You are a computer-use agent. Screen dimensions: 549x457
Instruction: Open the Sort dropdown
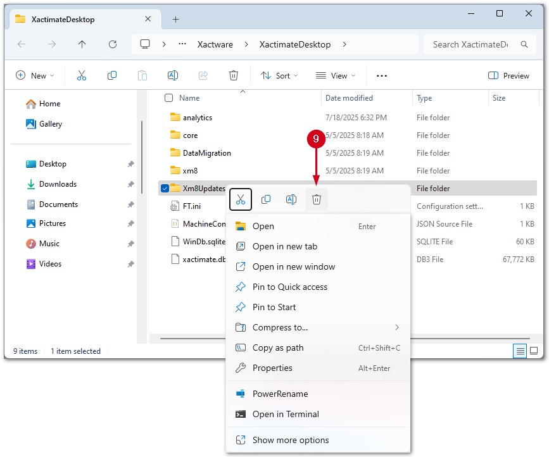point(279,75)
